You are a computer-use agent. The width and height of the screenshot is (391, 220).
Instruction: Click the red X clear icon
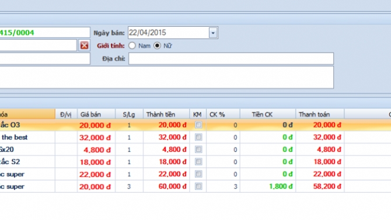click(84, 46)
